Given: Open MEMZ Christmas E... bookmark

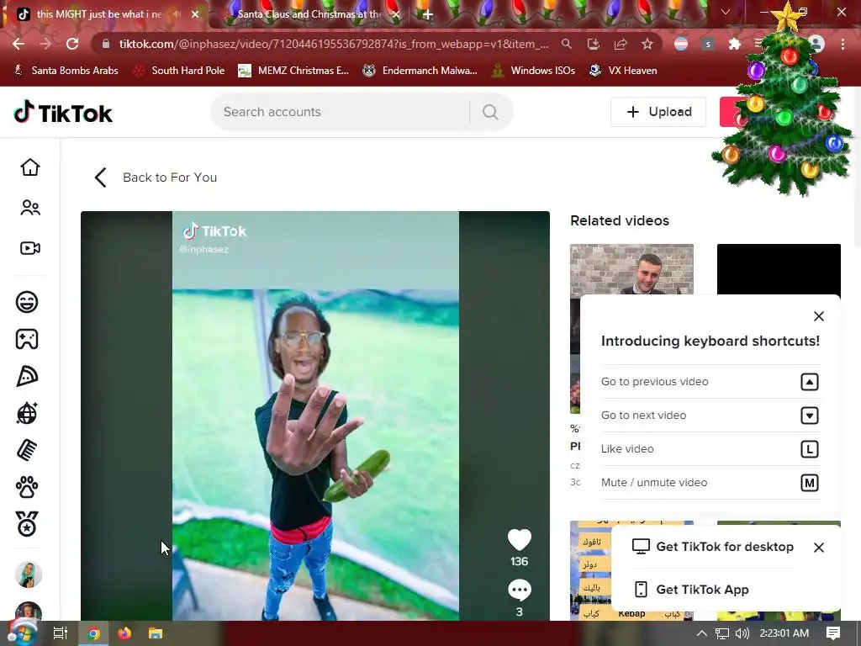Looking at the screenshot, I should [293, 71].
